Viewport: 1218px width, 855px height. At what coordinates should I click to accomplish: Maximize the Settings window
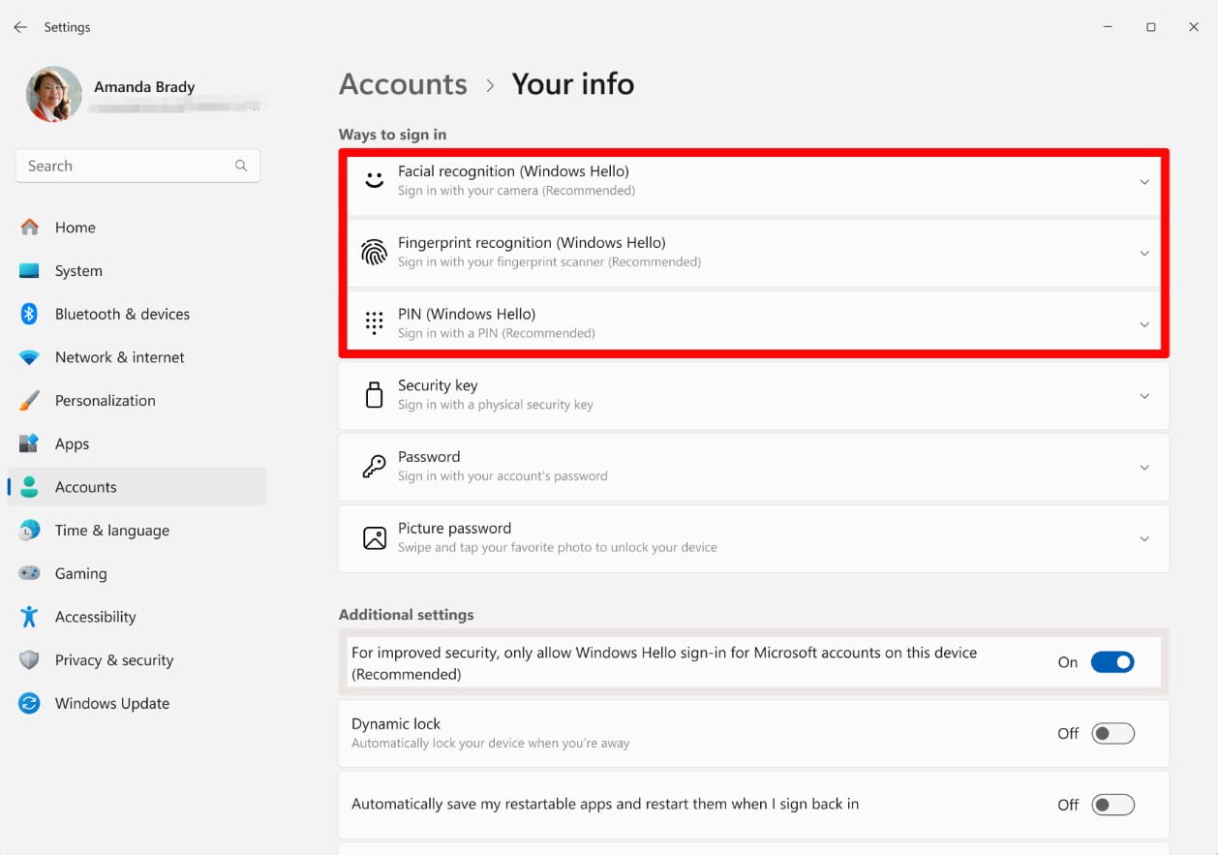1150,27
